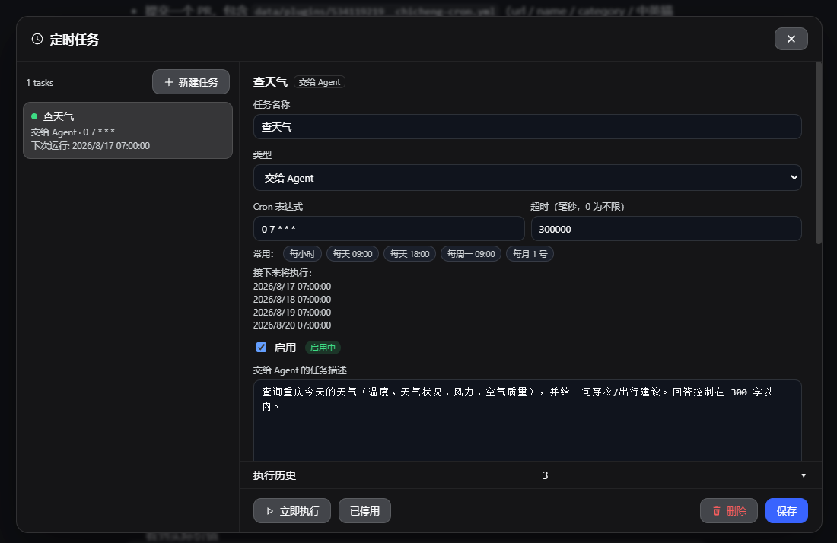The image size is (837, 543).
Task: Apply the 每小时 cron preset
Action: pyautogui.click(x=302, y=254)
